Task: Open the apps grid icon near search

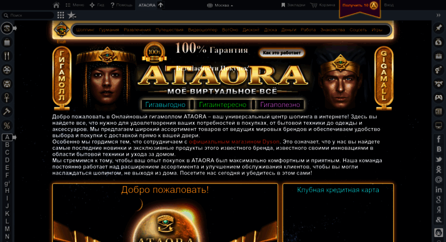Action: pos(61,15)
